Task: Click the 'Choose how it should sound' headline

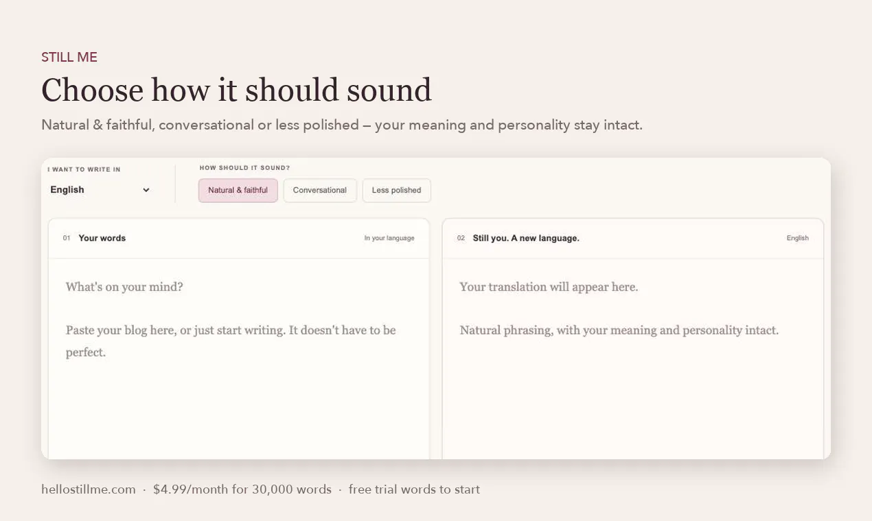Action: click(236, 90)
